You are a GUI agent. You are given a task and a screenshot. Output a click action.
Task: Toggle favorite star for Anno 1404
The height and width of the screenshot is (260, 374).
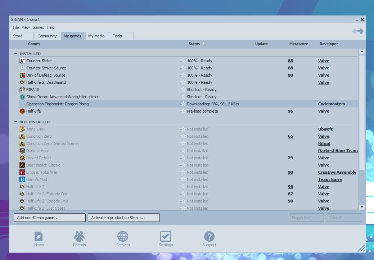point(183,129)
